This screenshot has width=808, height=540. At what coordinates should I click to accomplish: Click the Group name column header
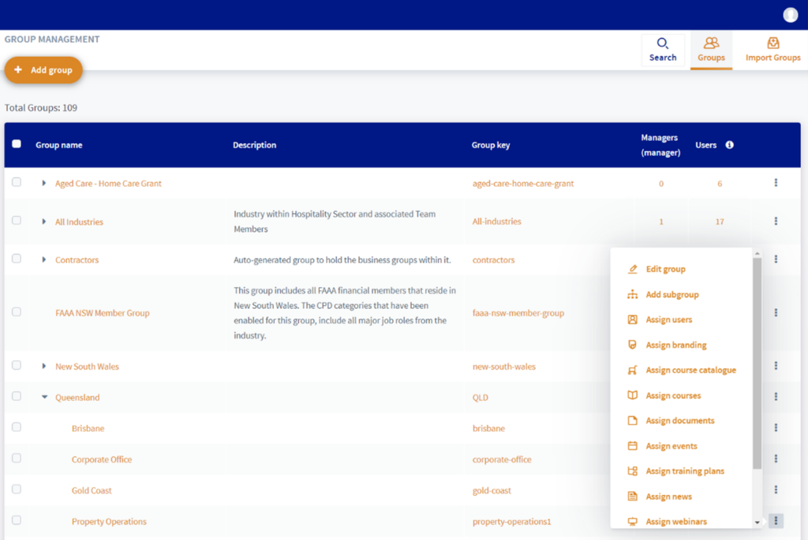click(x=58, y=145)
